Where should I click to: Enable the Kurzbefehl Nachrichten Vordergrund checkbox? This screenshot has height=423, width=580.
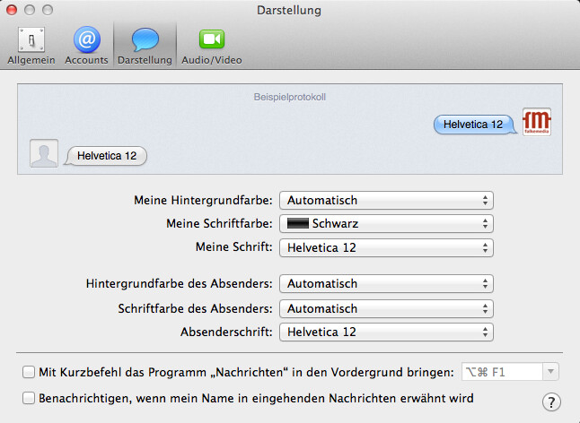click(x=29, y=372)
